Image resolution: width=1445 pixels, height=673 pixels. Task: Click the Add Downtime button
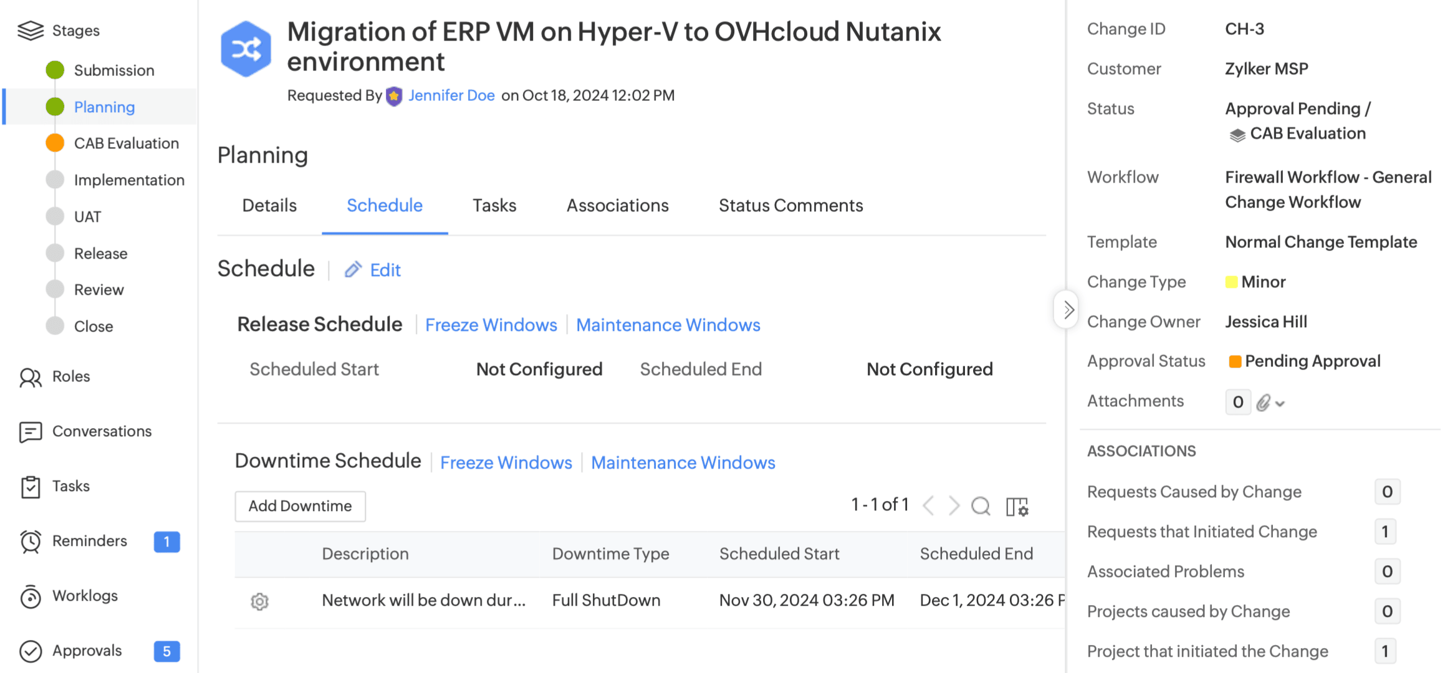pyautogui.click(x=300, y=506)
